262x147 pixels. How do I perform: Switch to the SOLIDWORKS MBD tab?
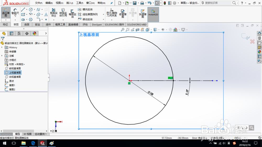pos(137,25)
